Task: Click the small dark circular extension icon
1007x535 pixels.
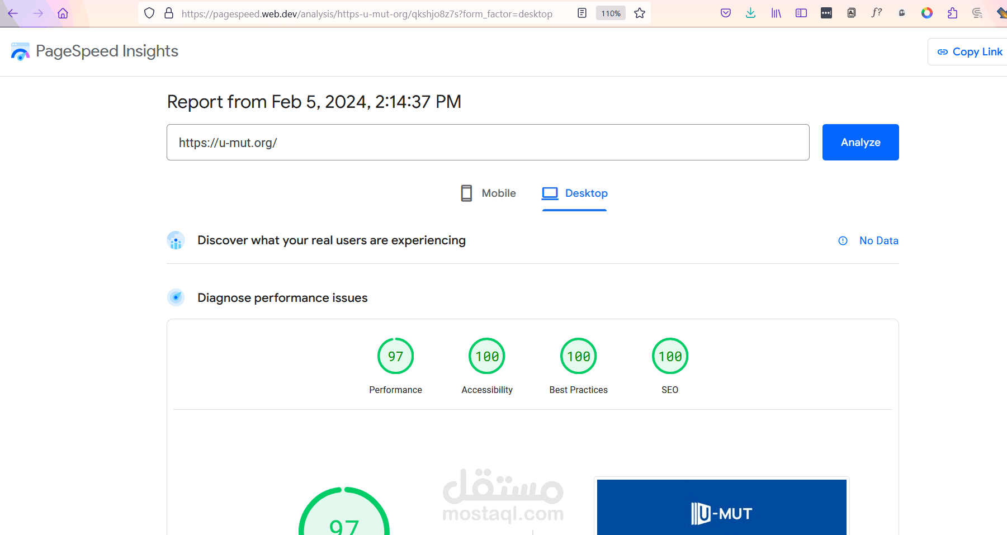Action: pyautogui.click(x=902, y=13)
